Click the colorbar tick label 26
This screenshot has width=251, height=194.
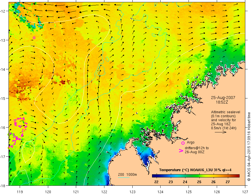[x=213, y=182]
